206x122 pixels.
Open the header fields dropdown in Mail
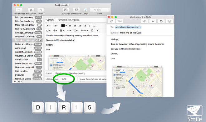coord(120,21)
